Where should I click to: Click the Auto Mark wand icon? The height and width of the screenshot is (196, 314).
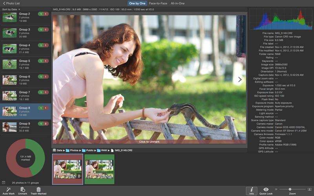coord(8,189)
